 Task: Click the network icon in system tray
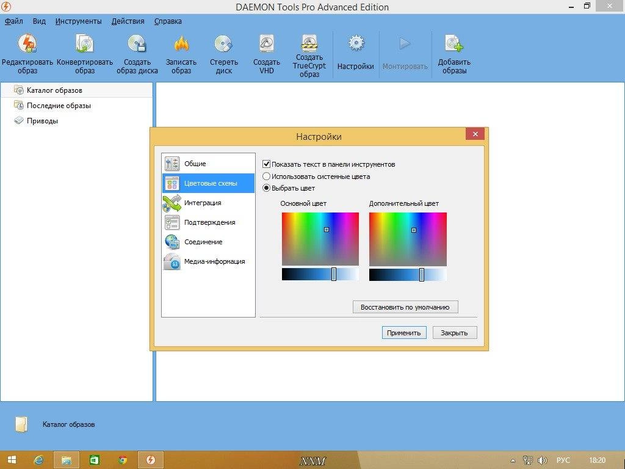point(528,460)
